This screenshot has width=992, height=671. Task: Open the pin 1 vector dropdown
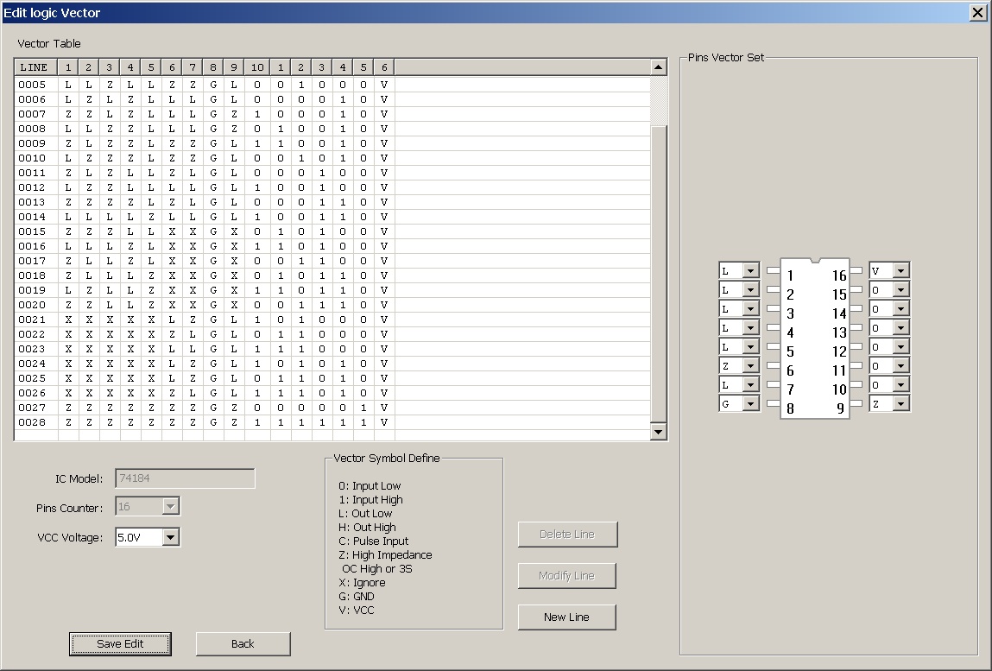click(750, 271)
